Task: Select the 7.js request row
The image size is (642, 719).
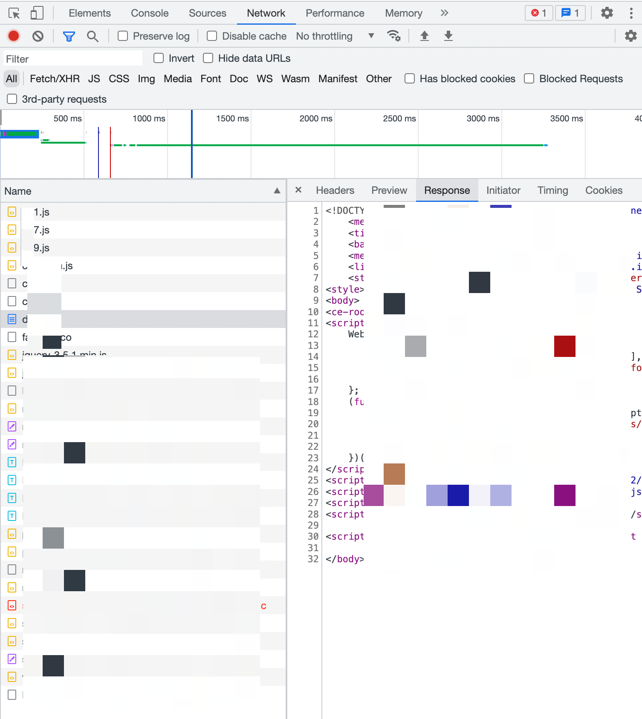Action: click(143, 230)
